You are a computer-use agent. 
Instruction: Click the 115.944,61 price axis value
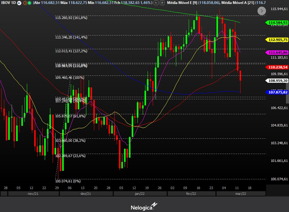click(279, 9)
